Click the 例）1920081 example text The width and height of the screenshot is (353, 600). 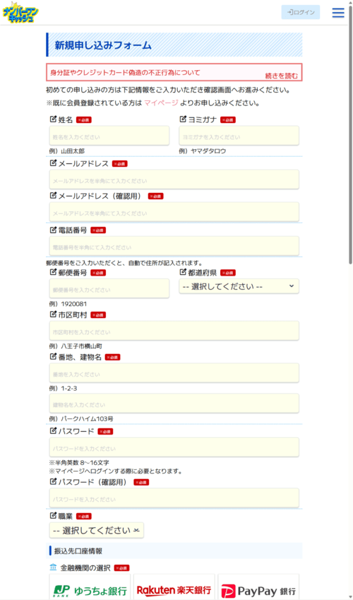[x=68, y=304]
